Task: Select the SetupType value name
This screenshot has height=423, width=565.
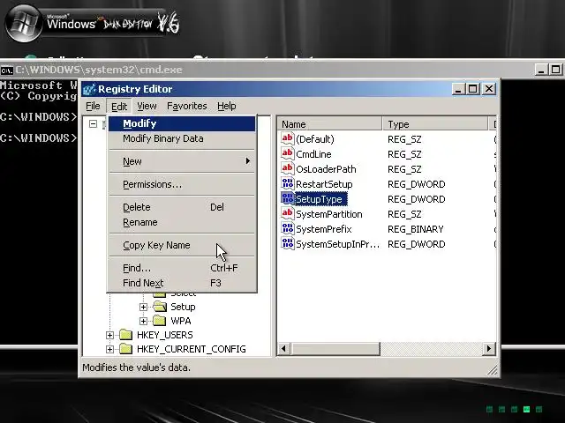Action: pyautogui.click(x=319, y=199)
